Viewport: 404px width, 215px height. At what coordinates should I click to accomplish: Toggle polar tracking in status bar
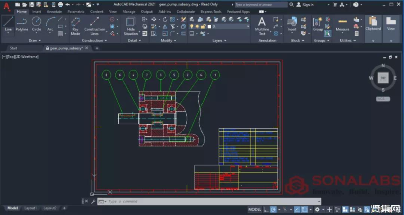tap(273, 209)
